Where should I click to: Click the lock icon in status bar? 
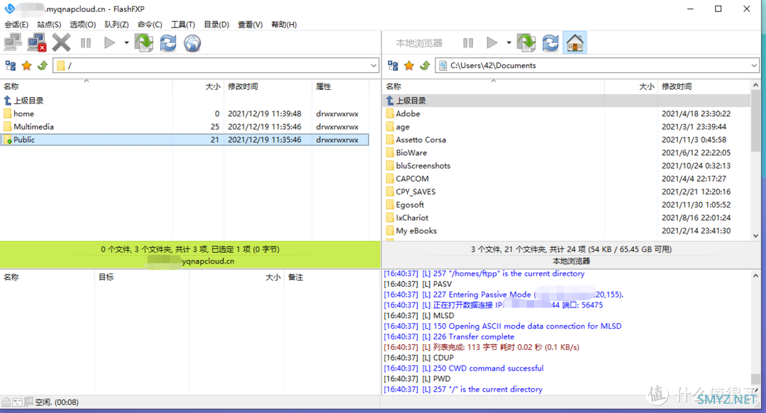point(6,402)
